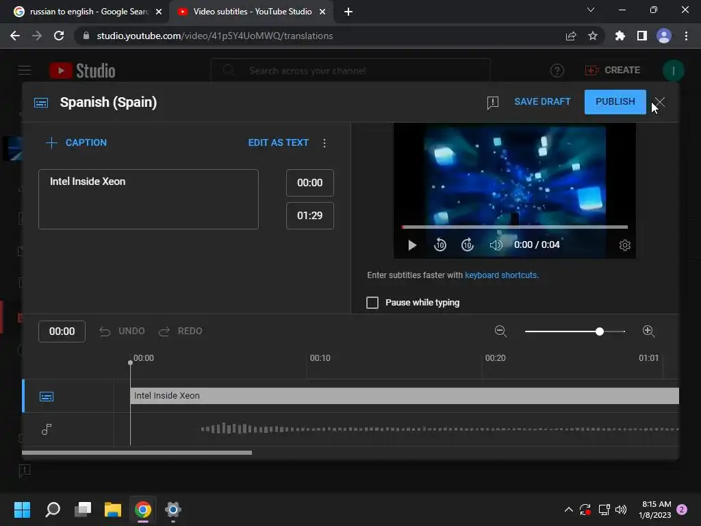Open the video player settings gear

(624, 245)
